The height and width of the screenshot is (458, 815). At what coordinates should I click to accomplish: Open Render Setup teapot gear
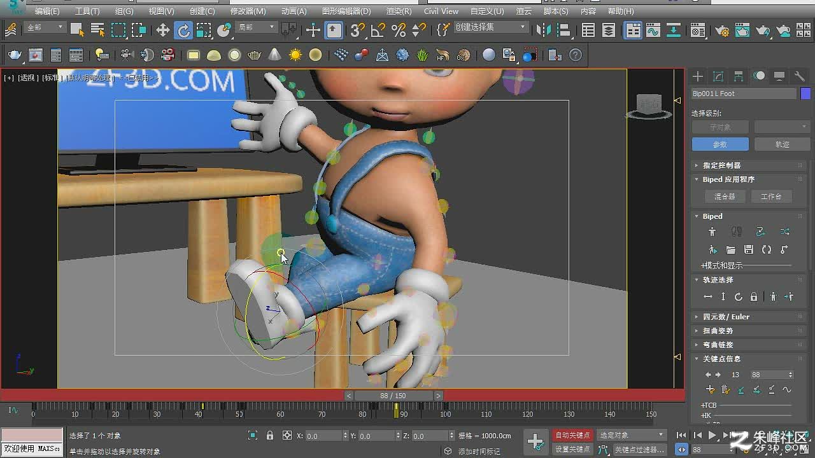(x=721, y=30)
